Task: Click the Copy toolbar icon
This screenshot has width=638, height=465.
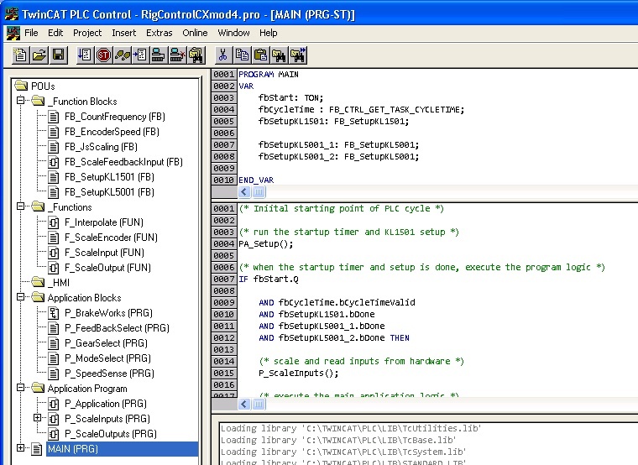Action: pyautogui.click(x=242, y=55)
